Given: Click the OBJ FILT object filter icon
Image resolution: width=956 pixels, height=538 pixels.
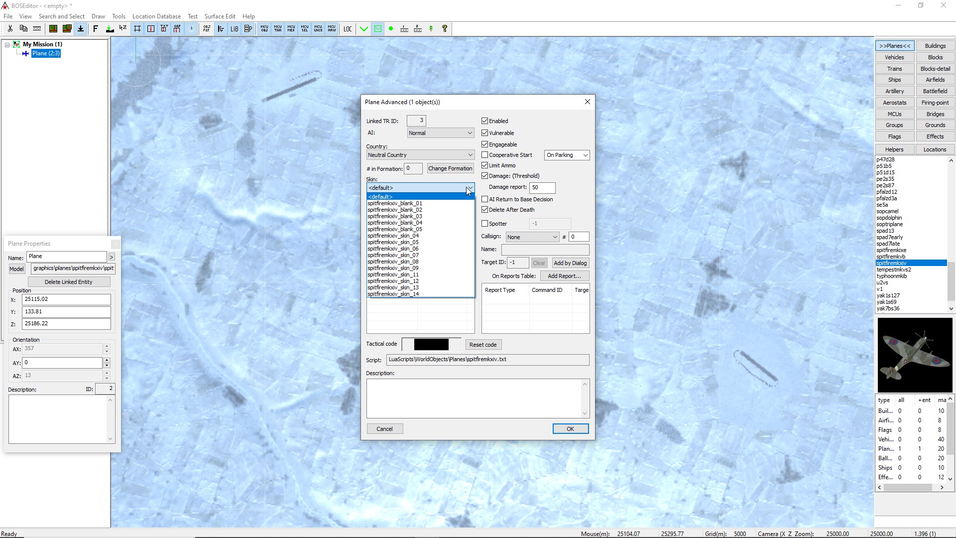Looking at the screenshot, I should (207, 29).
